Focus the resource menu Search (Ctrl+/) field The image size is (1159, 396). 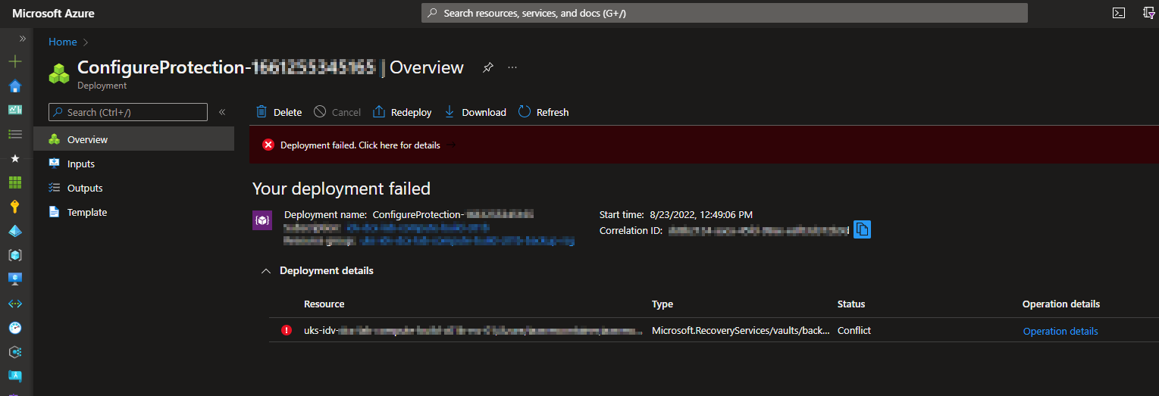128,112
